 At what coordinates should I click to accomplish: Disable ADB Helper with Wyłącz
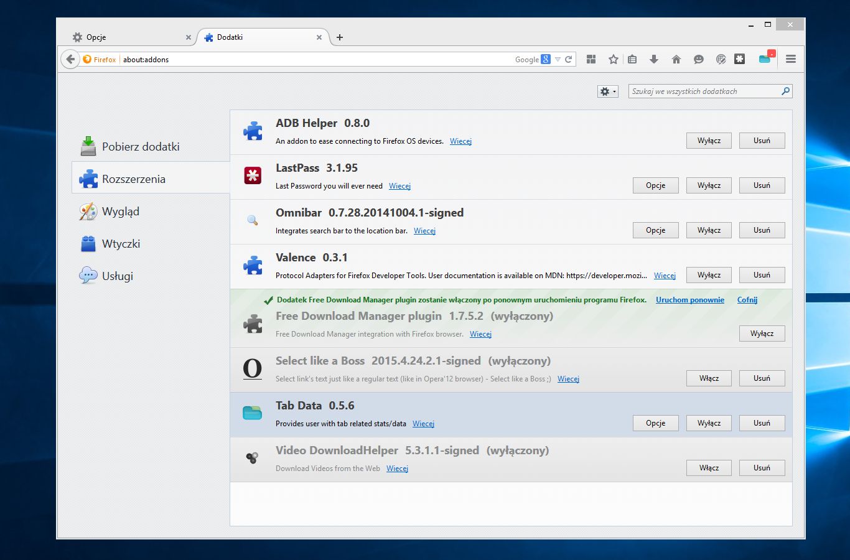click(709, 141)
